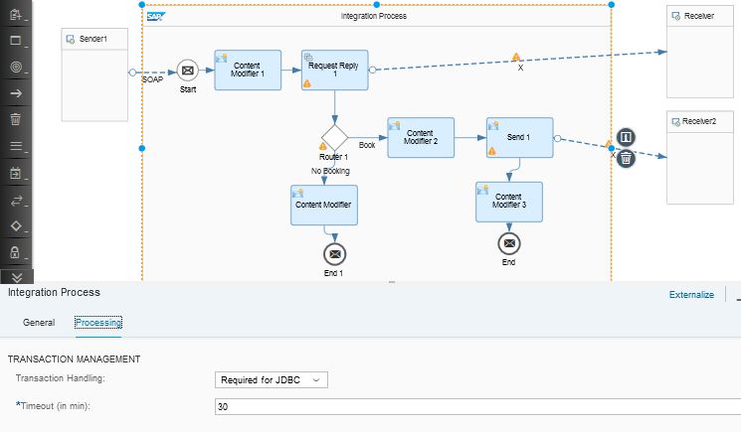Select the Content Modifier 3 step
The image size is (741, 432).
coord(509,202)
